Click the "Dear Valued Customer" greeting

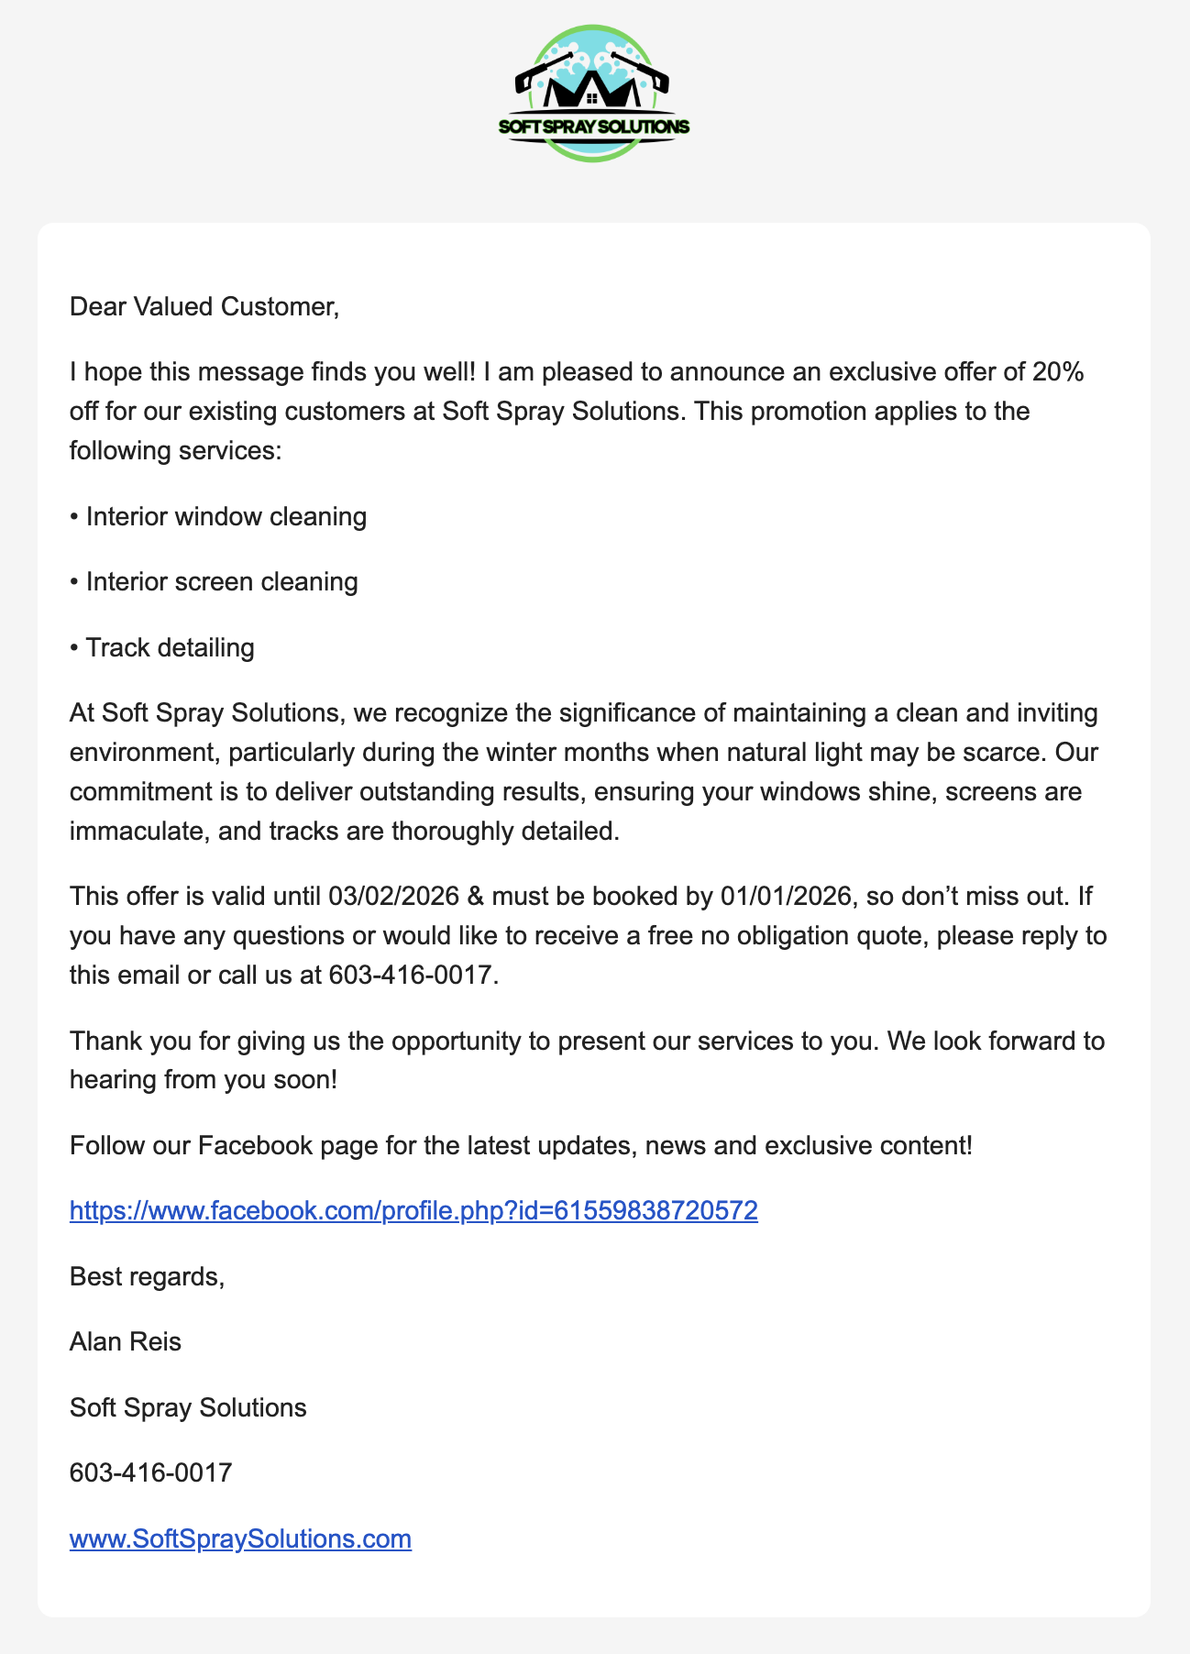204,306
